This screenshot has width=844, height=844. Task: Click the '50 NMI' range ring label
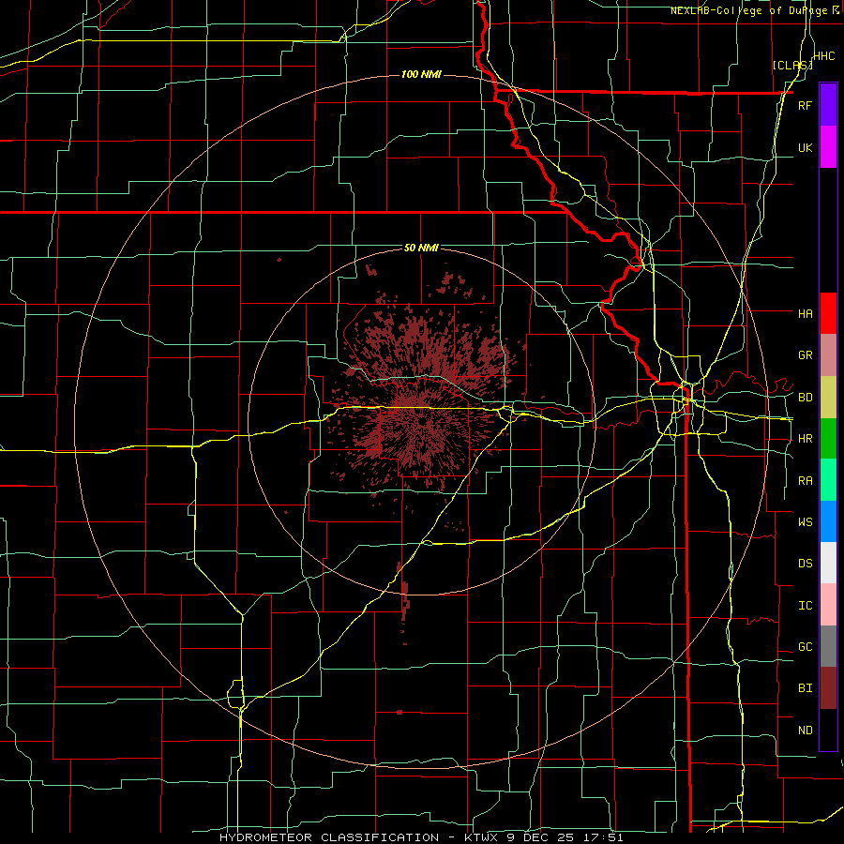(x=421, y=249)
